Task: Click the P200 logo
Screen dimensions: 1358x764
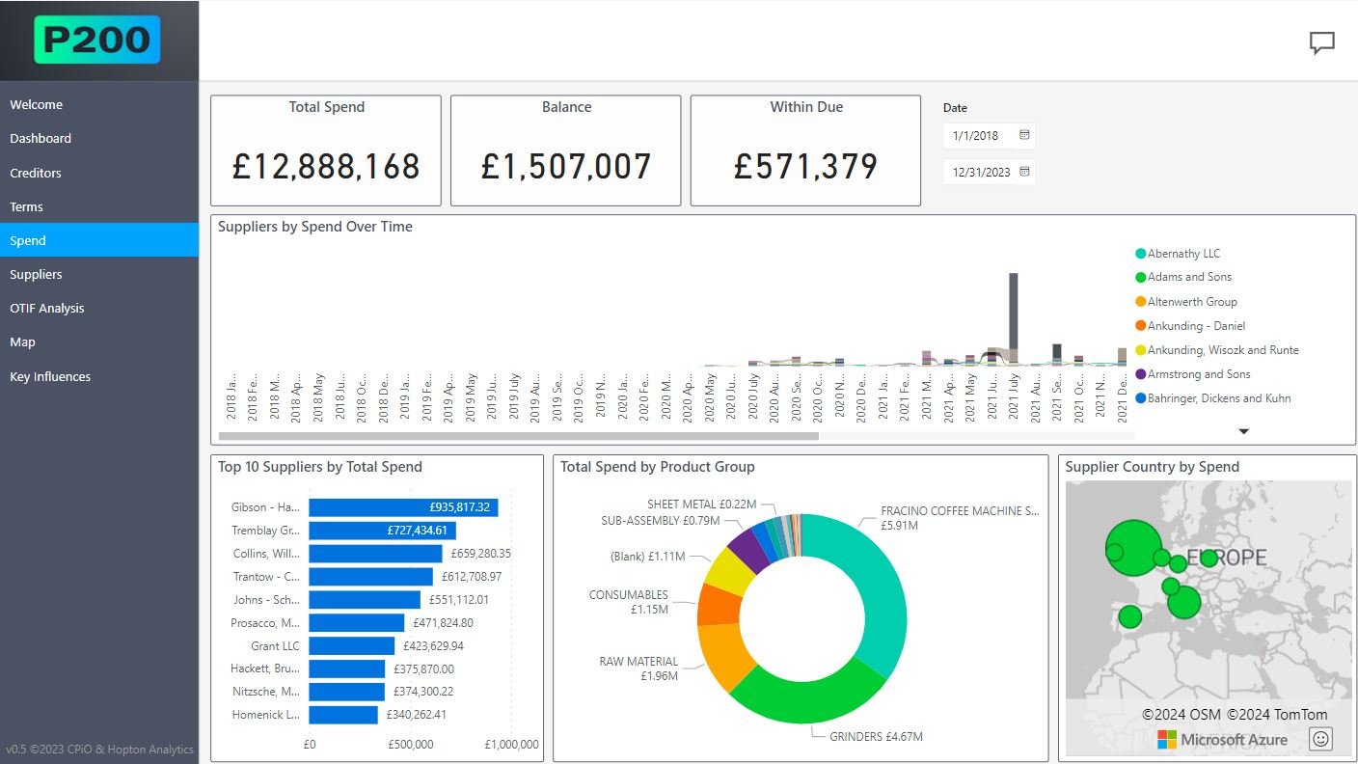Action: (x=96, y=40)
